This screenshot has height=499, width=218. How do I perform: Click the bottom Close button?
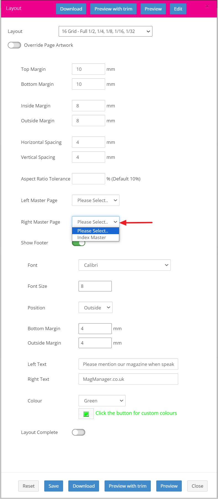click(x=197, y=486)
